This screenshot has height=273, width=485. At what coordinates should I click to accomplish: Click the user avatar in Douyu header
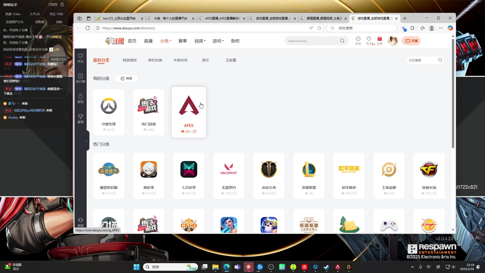coord(393,41)
